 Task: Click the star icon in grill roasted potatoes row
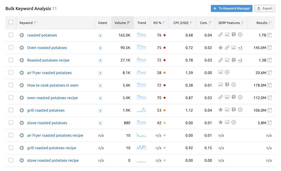(x=221, y=110)
